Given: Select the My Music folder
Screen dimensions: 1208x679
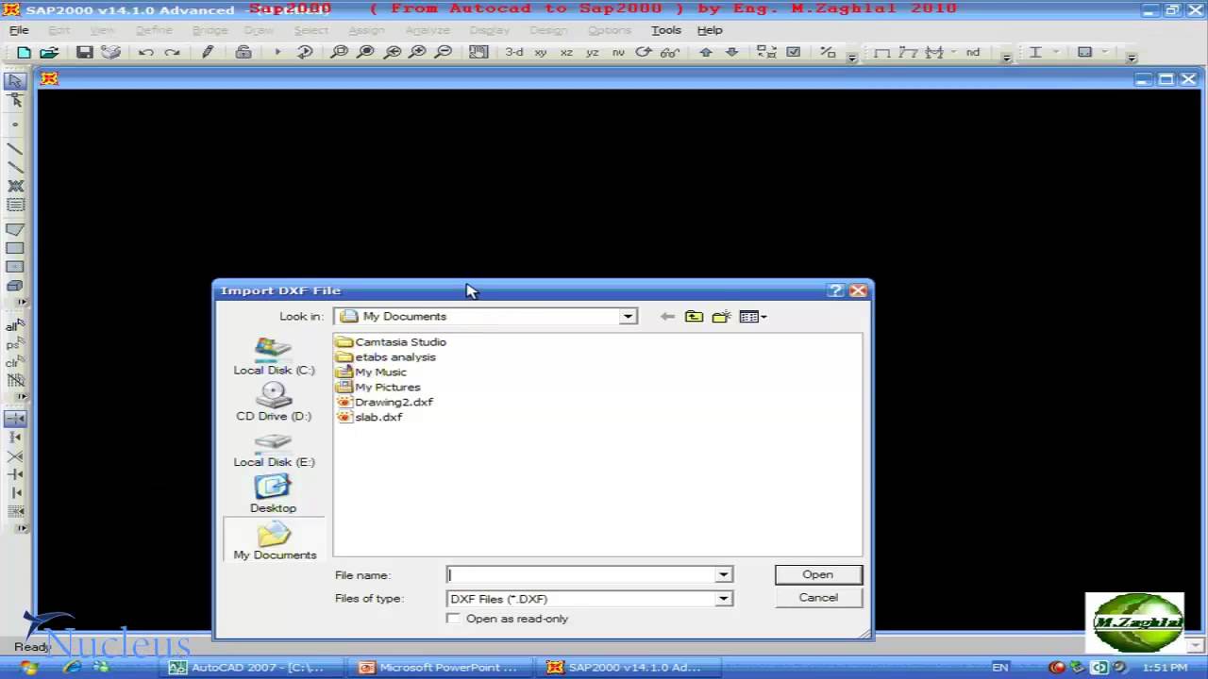Looking at the screenshot, I should 372,372.
